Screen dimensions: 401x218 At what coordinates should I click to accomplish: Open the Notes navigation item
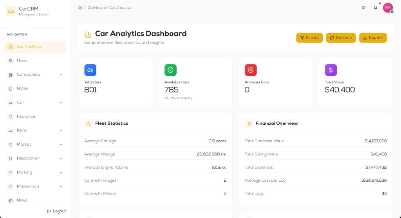(x=35, y=89)
